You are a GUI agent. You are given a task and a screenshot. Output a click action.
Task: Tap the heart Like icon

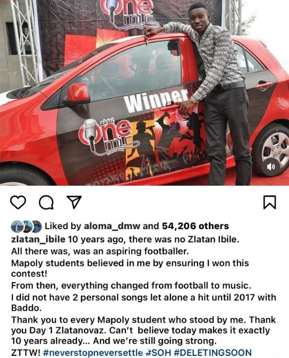click(18, 202)
